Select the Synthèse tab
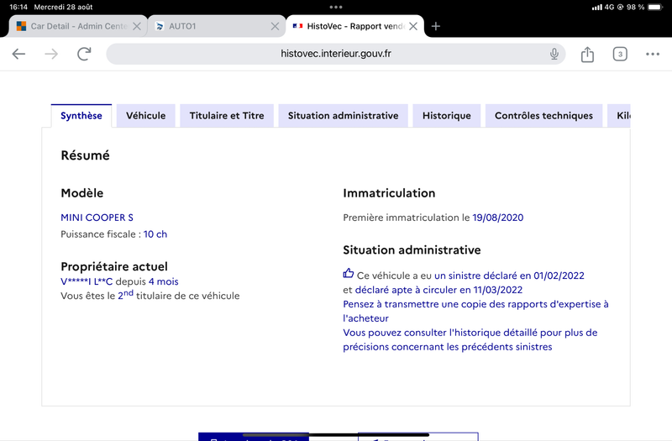The width and height of the screenshot is (672, 441). [81, 116]
